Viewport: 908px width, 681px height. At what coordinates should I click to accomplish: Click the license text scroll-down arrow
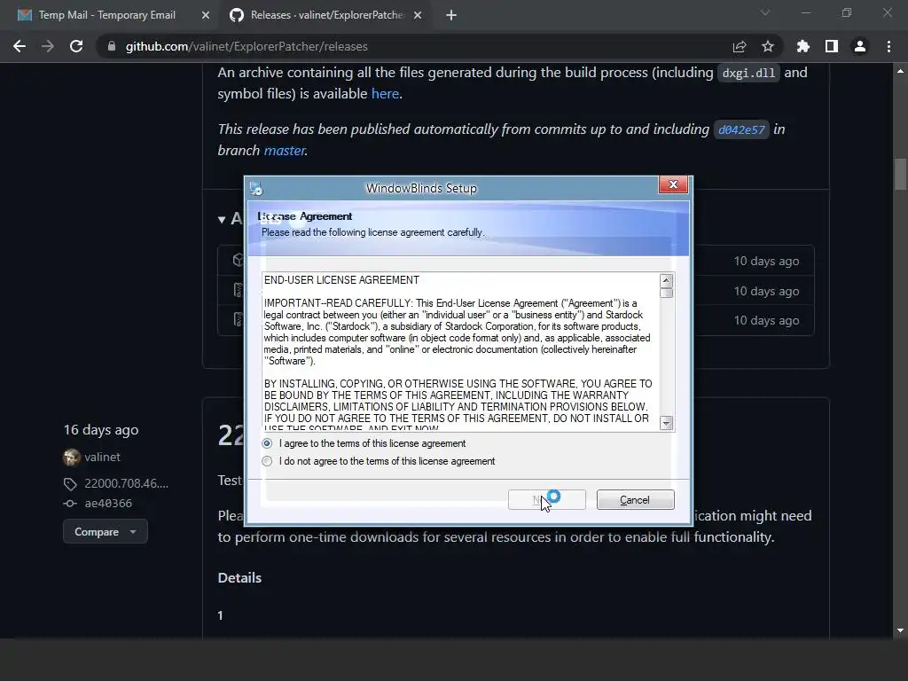click(667, 423)
